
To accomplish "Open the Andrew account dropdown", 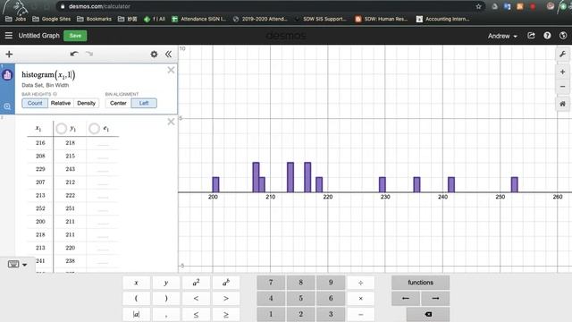I will coord(502,36).
